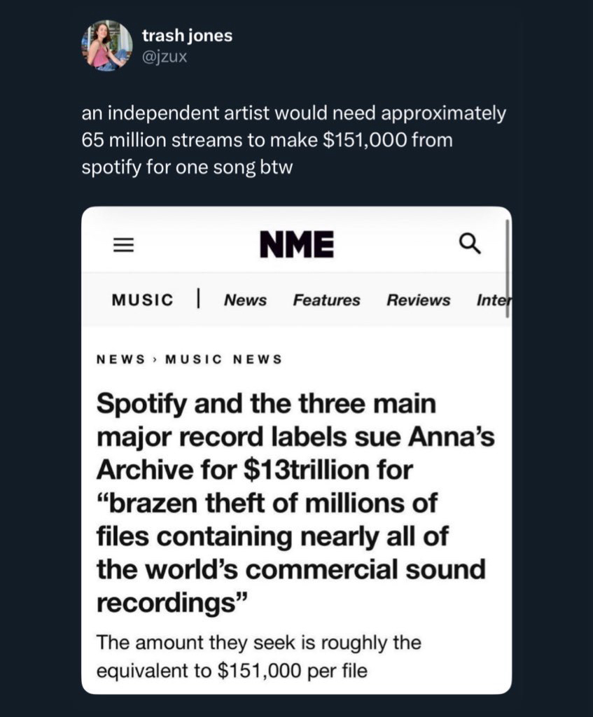Switch to the News tab

245,300
